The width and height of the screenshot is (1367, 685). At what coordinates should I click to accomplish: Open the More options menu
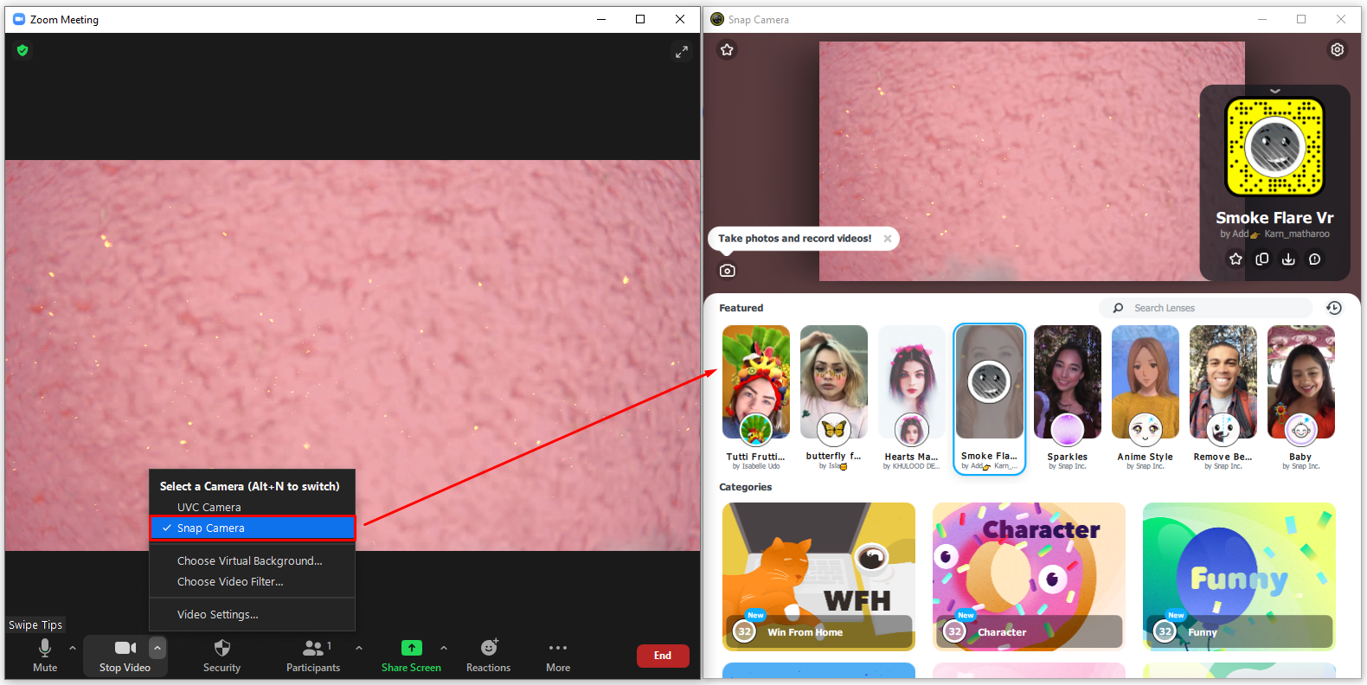click(x=558, y=656)
